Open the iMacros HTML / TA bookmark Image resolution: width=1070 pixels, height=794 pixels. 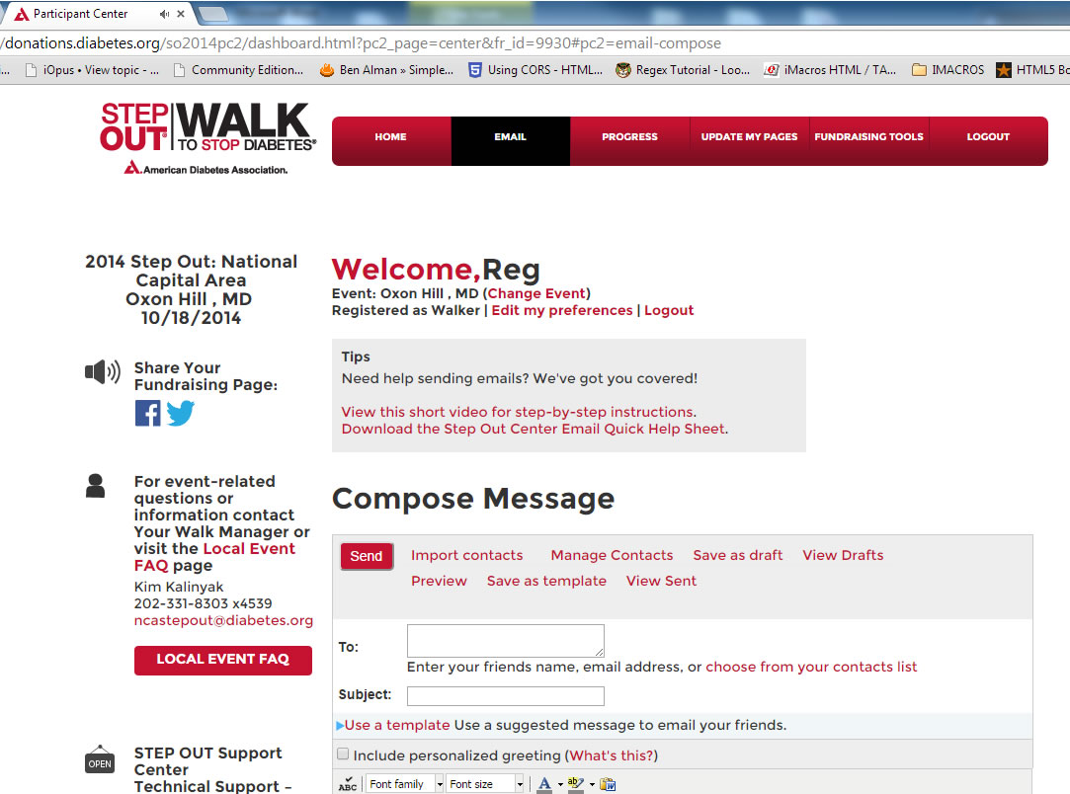point(830,69)
